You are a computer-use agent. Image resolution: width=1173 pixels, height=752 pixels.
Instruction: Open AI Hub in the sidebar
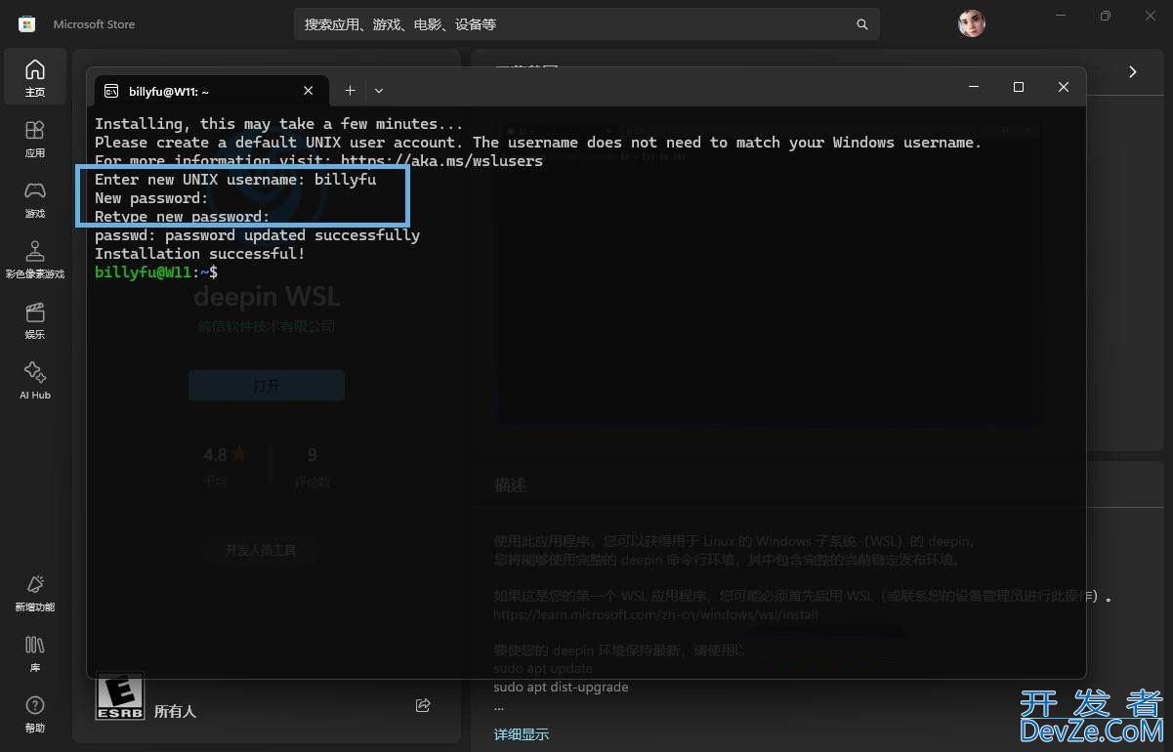(35, 380)
